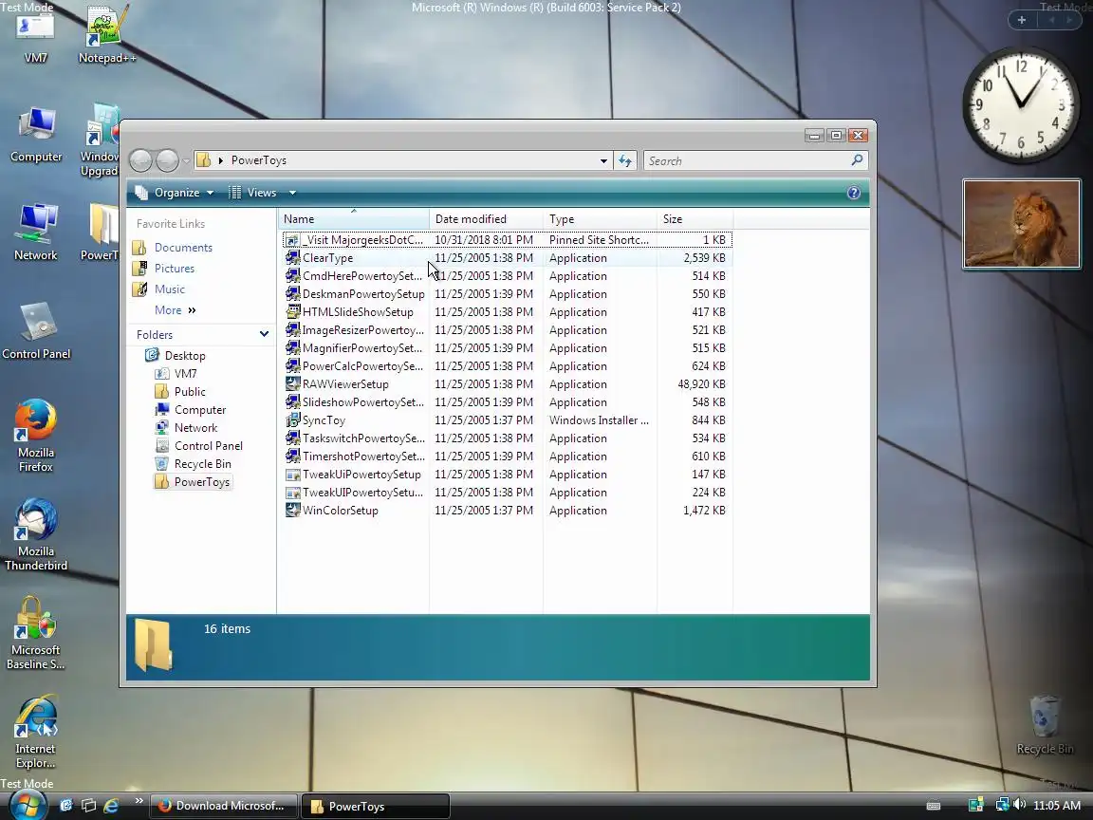Open the Recycle Bin on the desktop
Viewport: 1093px width, 820px height.
1045,725
